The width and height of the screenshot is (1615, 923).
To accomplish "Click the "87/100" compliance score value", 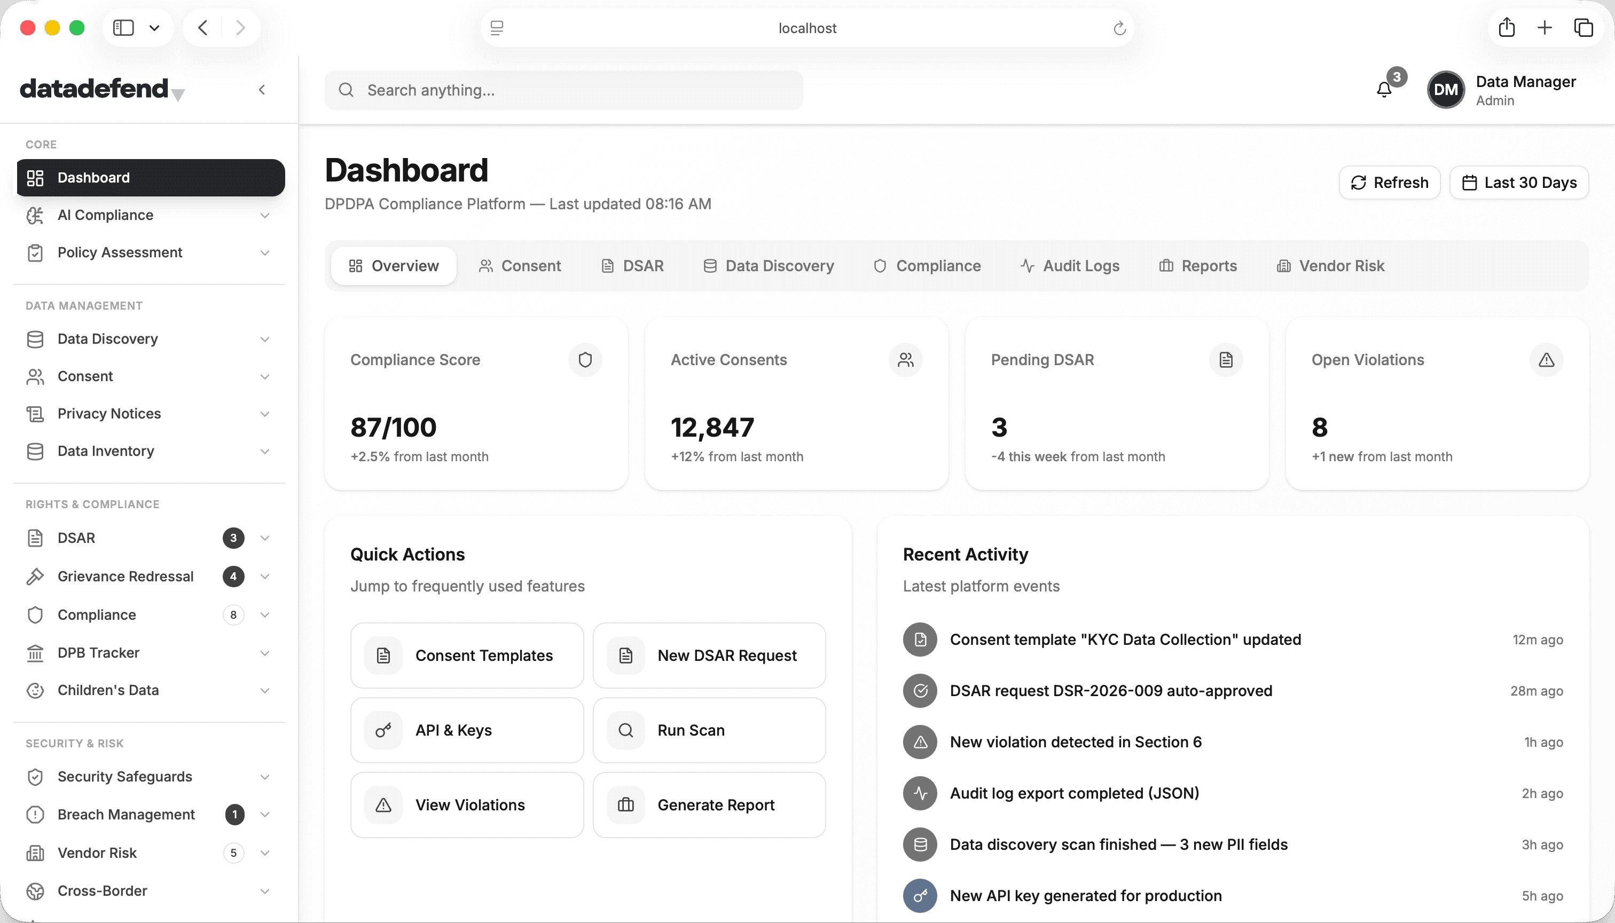I will [393, 428].
